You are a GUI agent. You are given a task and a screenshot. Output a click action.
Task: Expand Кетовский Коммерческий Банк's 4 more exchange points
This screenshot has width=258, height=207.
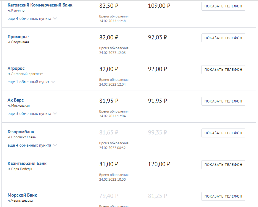[29, 19]
